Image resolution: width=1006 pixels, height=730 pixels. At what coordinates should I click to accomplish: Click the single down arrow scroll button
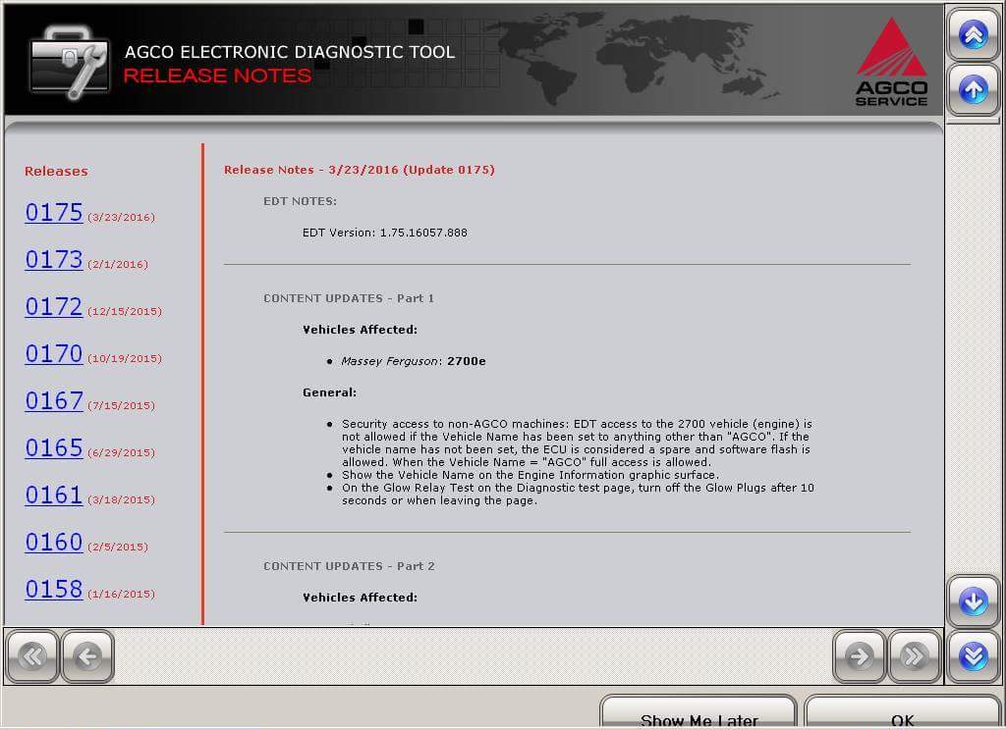point(974,601)
